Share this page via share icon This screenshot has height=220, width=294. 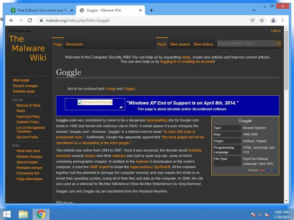pyautogui.click(x=253, y=20)
